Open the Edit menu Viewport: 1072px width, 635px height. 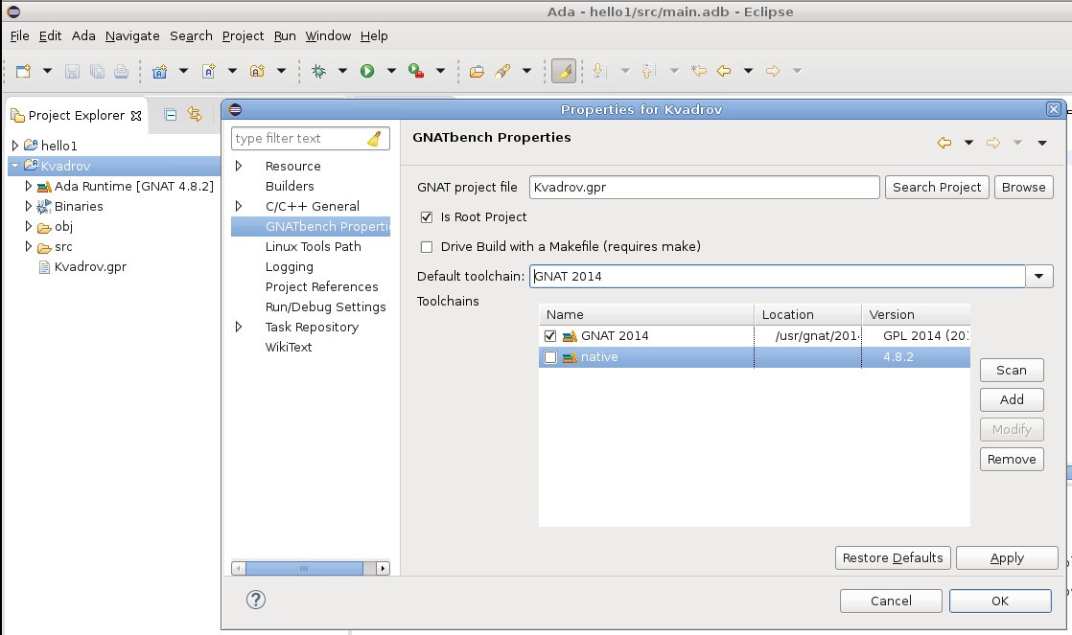(50, 36)
